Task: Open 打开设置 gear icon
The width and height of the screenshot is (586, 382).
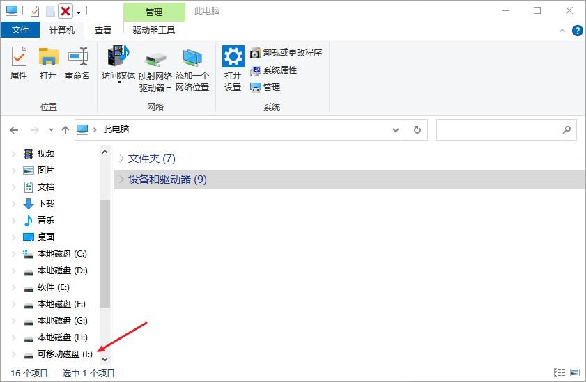Action: pos(233,68)
